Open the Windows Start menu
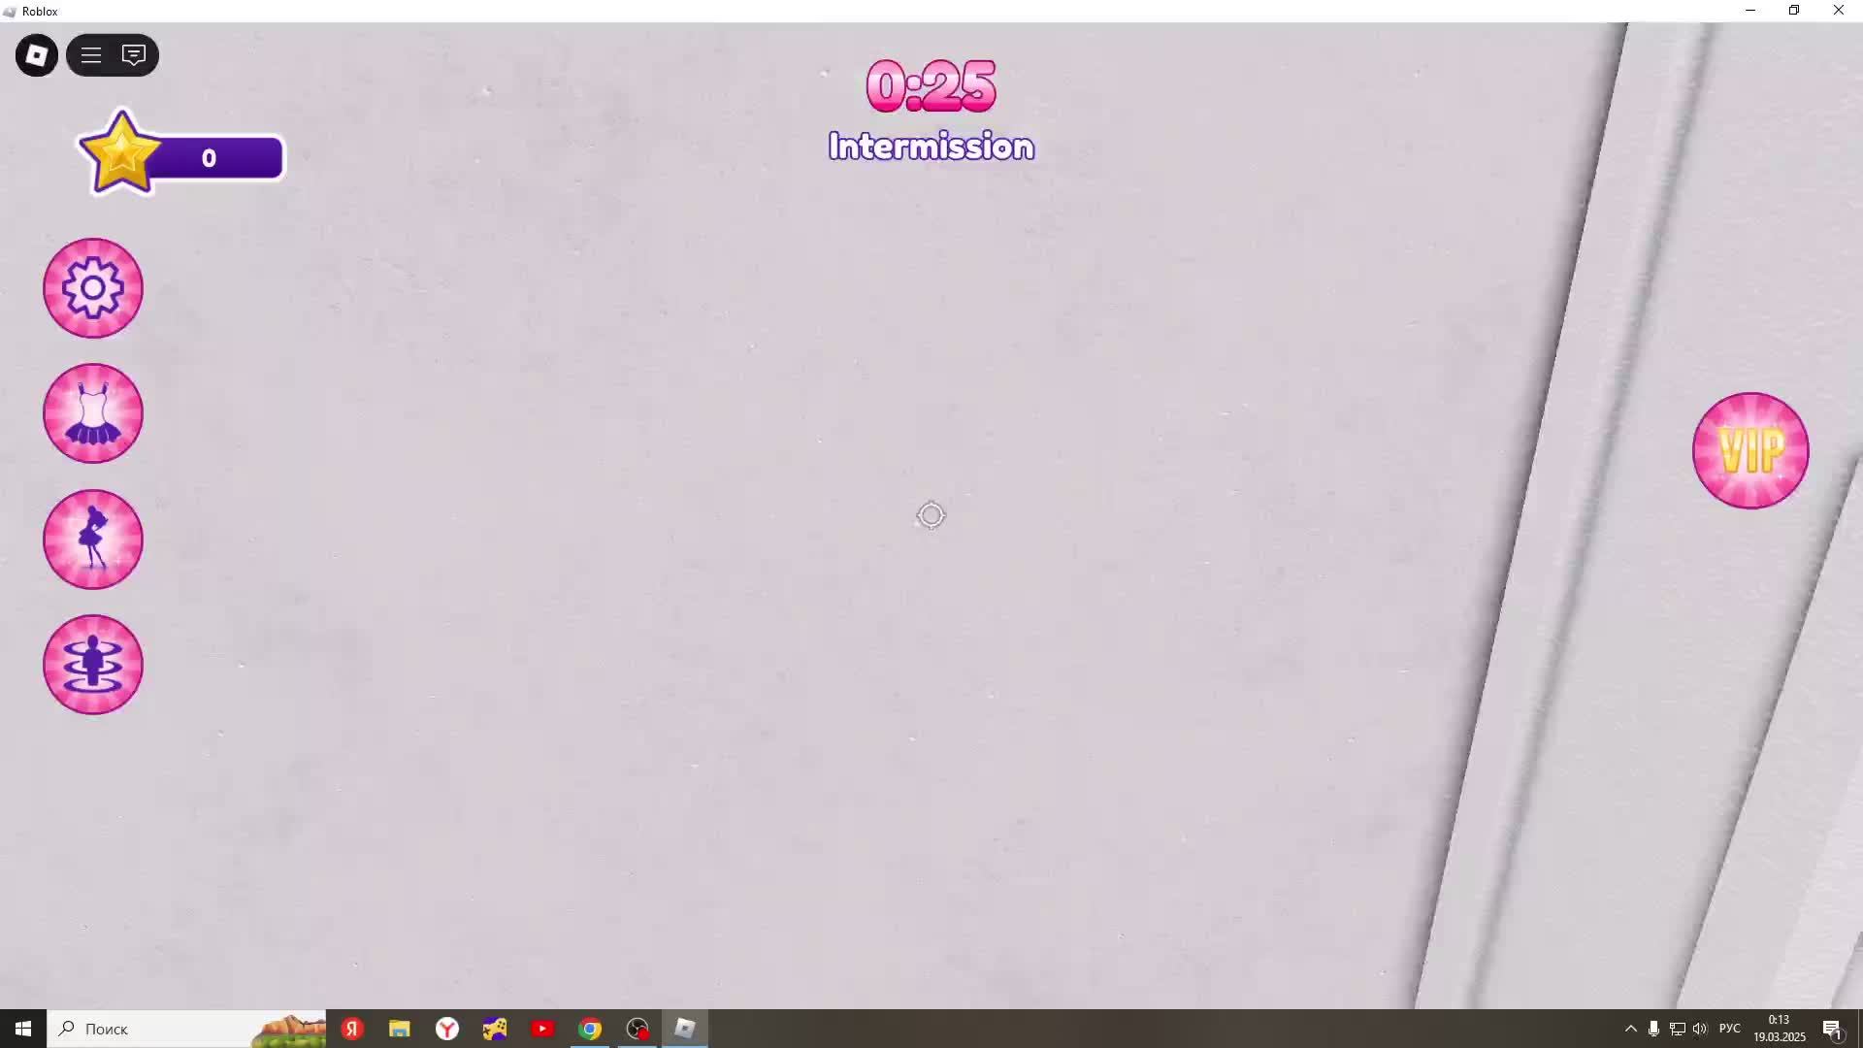 point(23,1029)
